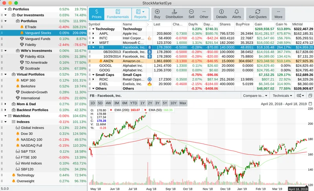314x191 pixels.
Task: Open the Technicals dropdown
Action: (282, 96)
